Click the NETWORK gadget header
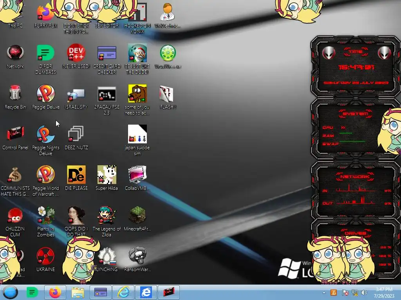 (355, 177)
